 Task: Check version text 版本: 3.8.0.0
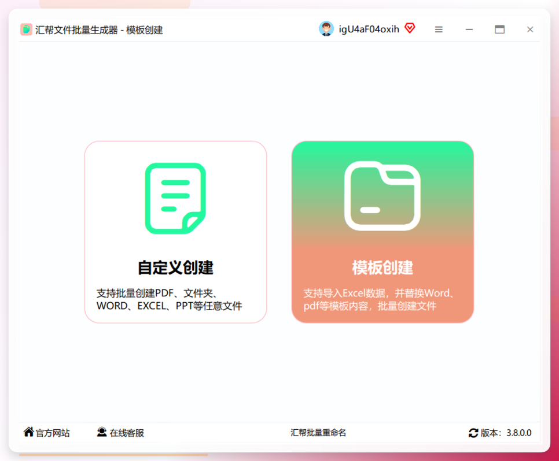tap(506, 433)
